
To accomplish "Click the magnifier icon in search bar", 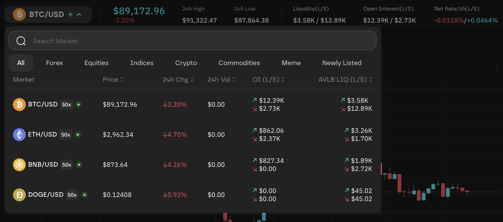I will tap(21, 41).
